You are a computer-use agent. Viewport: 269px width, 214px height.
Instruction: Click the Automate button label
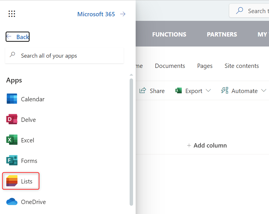pos(244,91)
